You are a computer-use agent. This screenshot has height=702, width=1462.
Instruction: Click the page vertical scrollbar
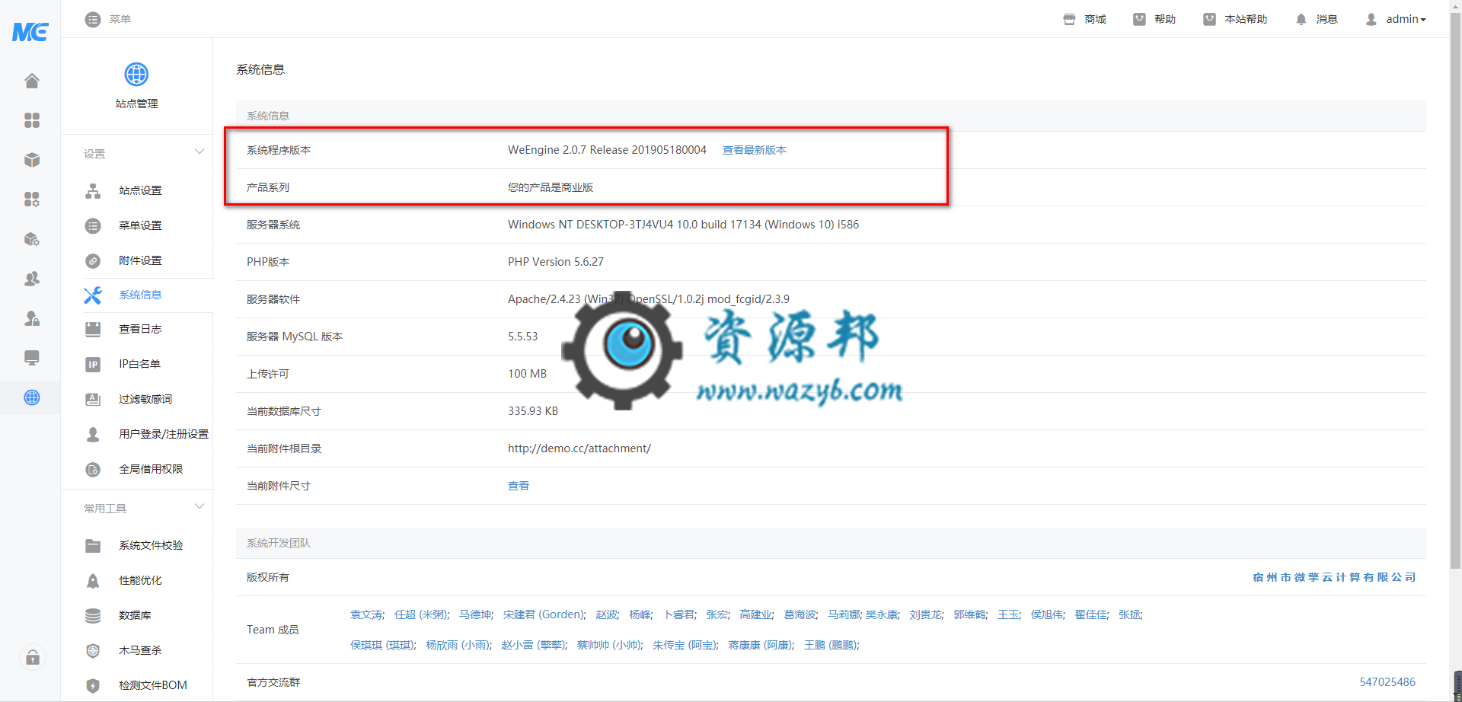coord(1455,289)
